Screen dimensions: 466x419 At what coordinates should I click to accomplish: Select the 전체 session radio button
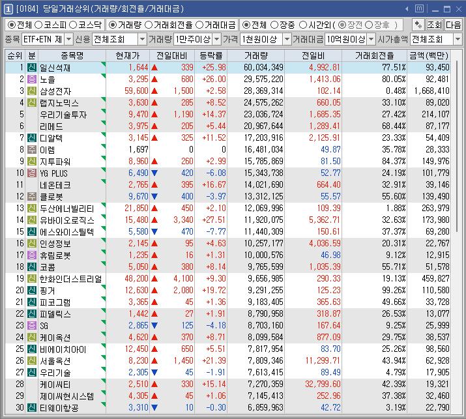246,25
